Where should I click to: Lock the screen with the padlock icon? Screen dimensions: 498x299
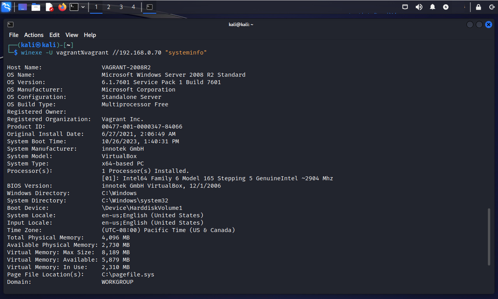pos(479,7)
